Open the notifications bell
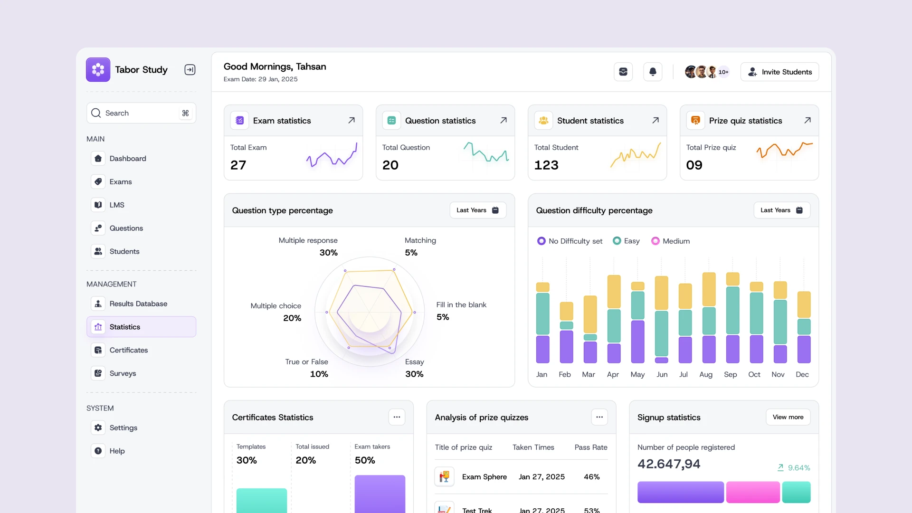Image resolution: width=912 pixels, height=513 pixels. (653, 72)
